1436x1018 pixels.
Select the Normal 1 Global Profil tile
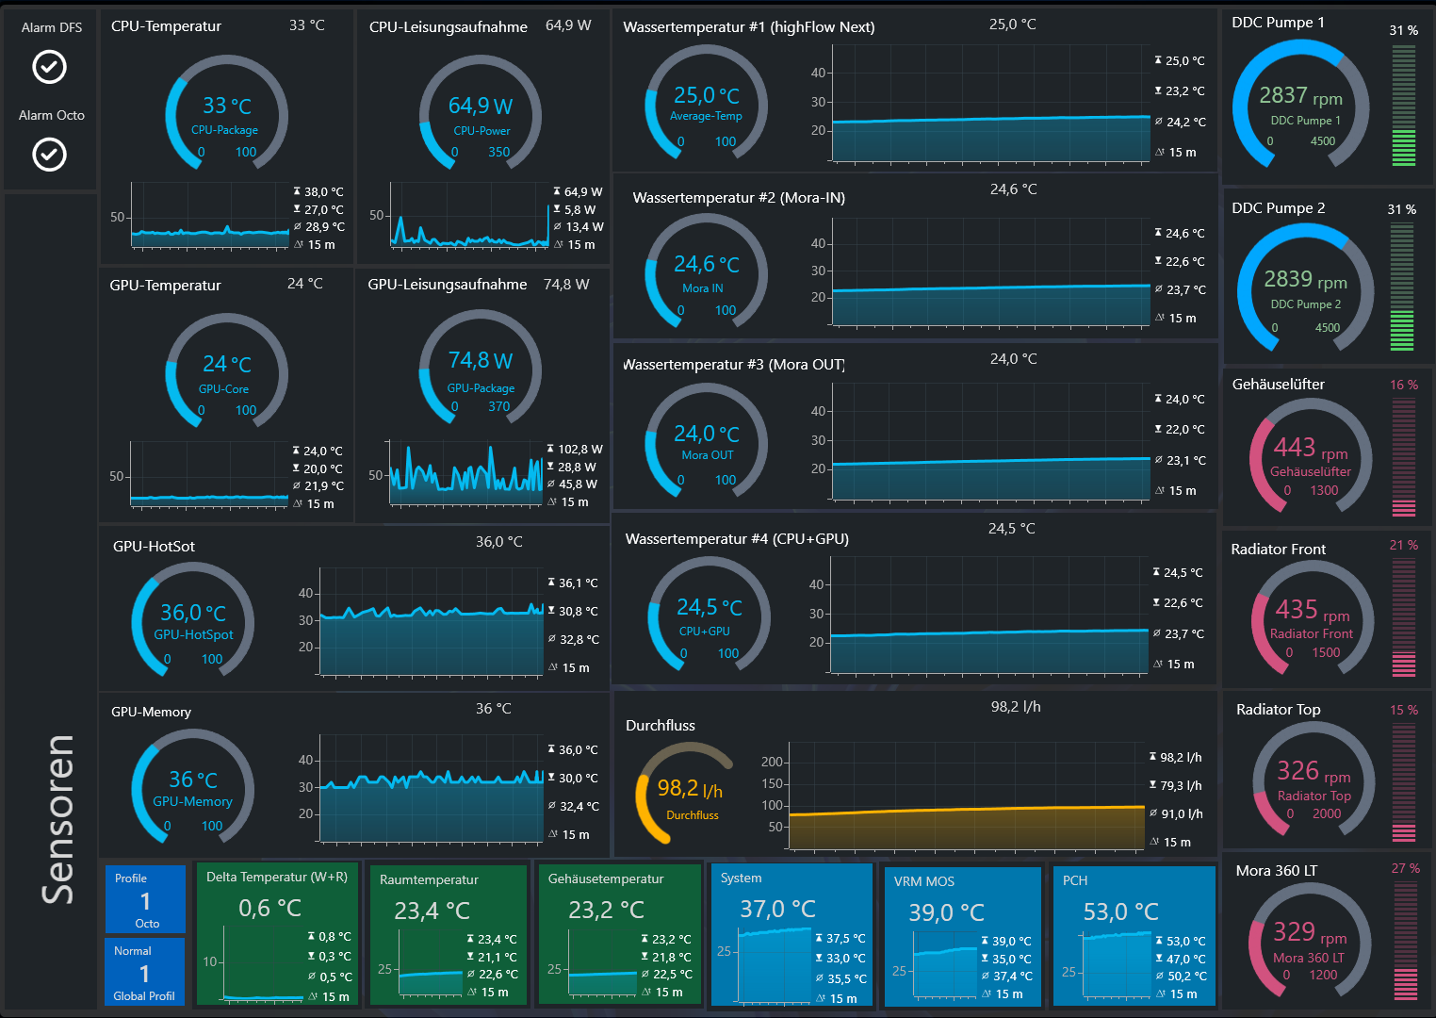pos(145,972)
